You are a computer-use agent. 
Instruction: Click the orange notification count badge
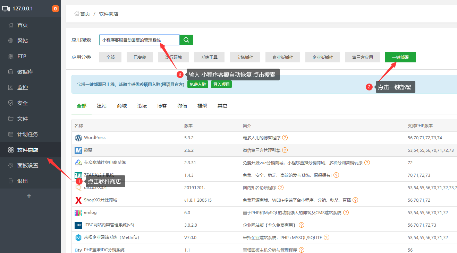coord(56,9)
